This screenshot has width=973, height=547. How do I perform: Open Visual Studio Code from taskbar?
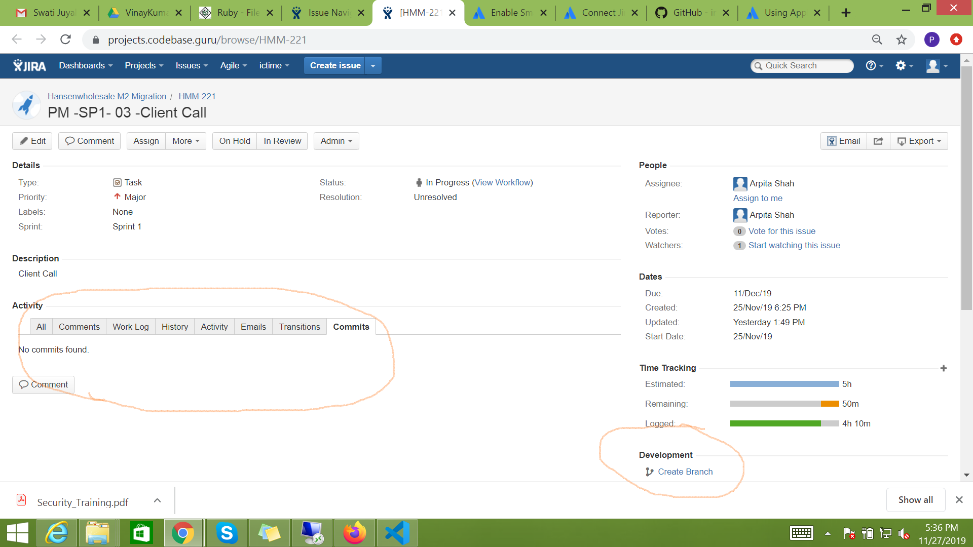pos(397,533)
